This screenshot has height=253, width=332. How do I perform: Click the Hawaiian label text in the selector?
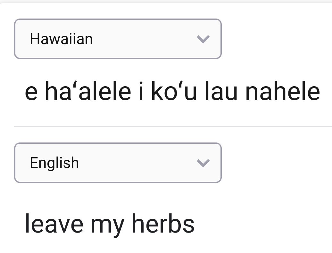[61, 39]
